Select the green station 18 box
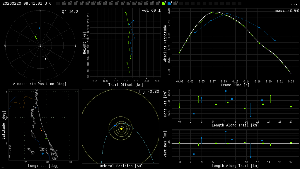This screenshot has width=300, height=169. click(163, 4)
